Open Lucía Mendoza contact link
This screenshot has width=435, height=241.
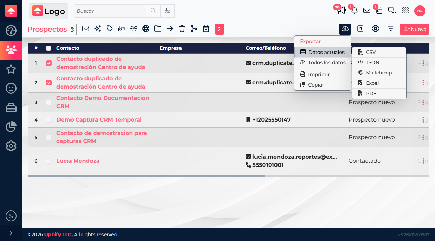tap(78, 161)
